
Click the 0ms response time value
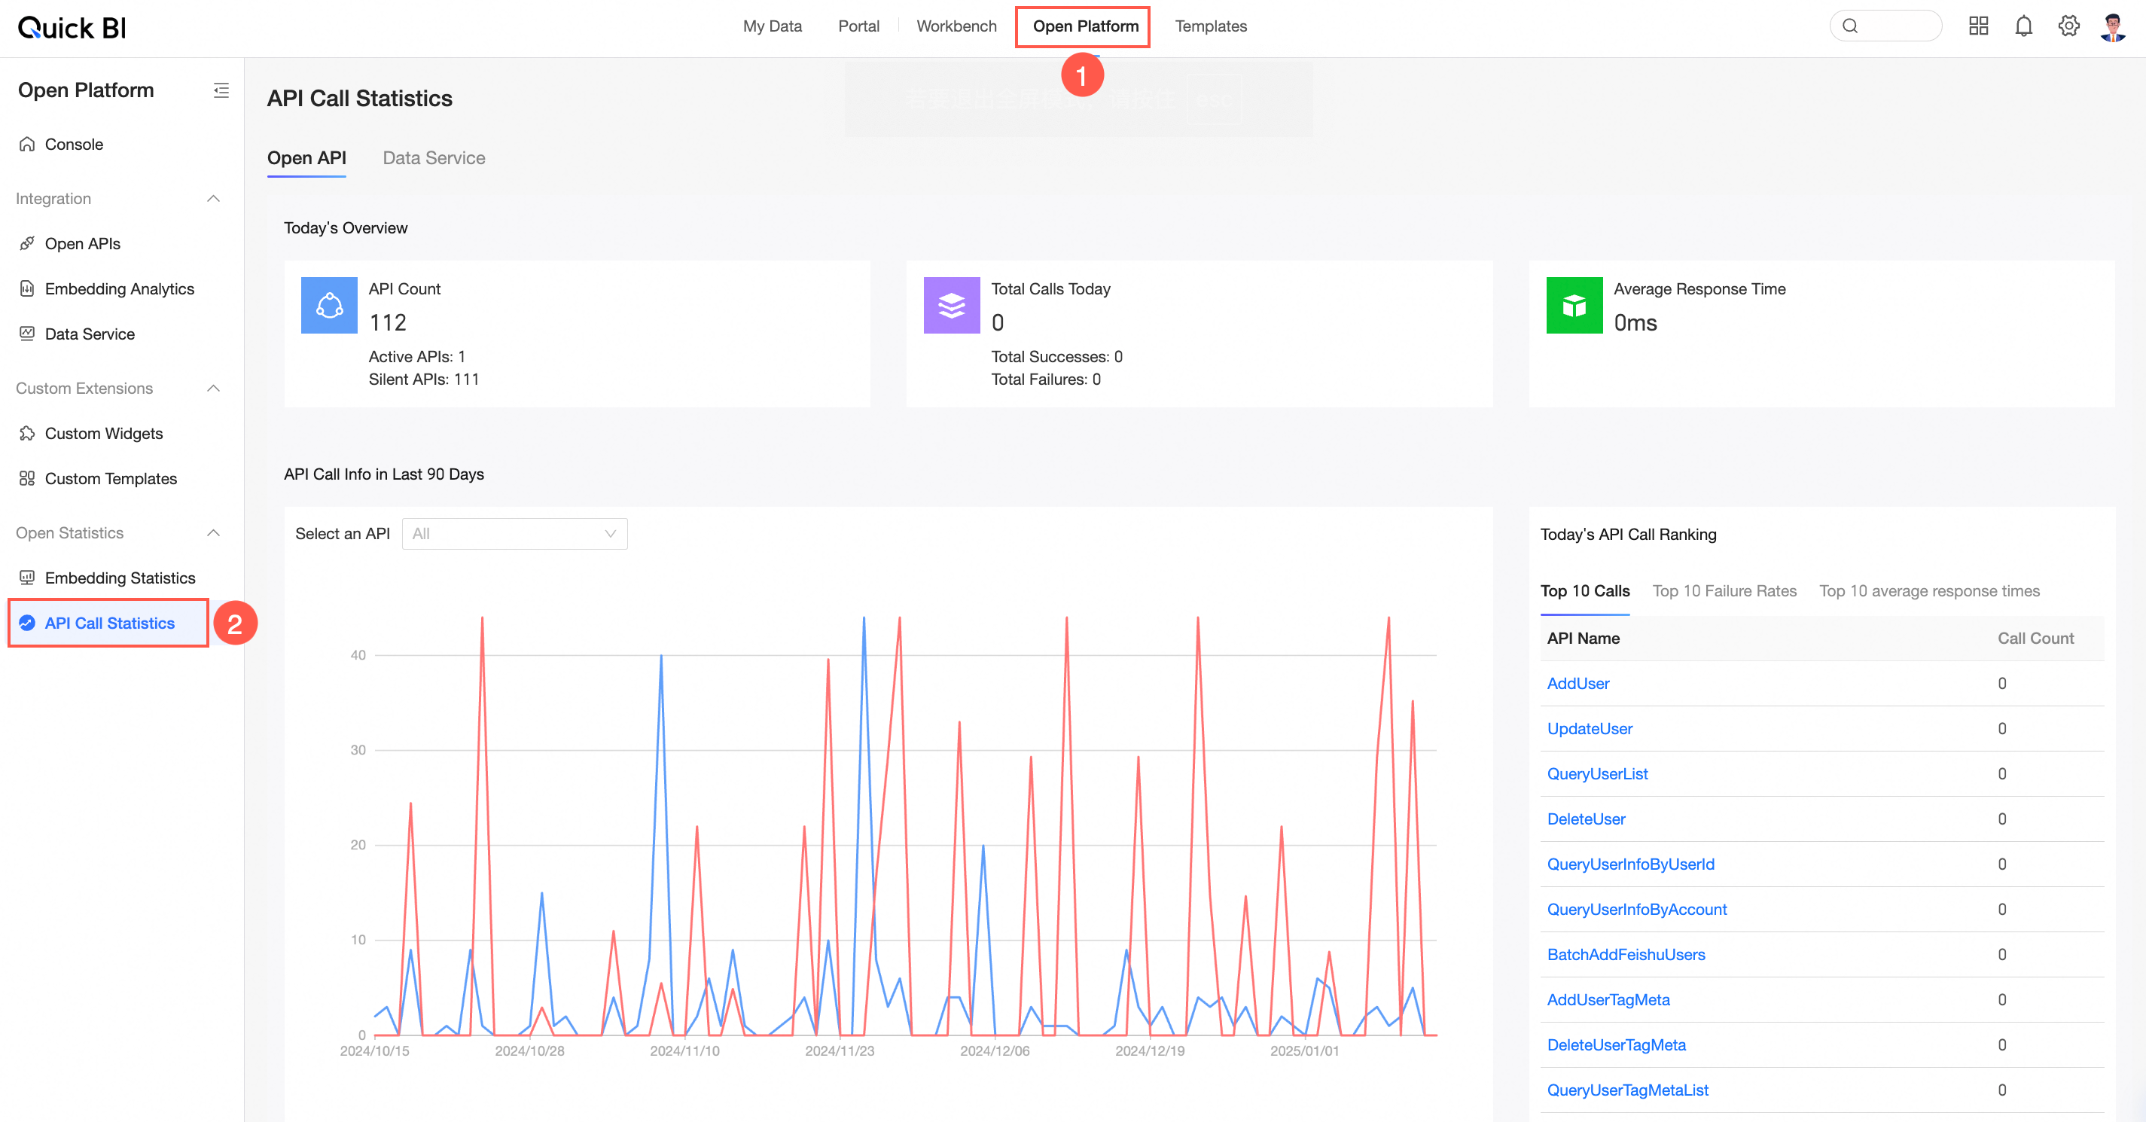point(1635,322)
